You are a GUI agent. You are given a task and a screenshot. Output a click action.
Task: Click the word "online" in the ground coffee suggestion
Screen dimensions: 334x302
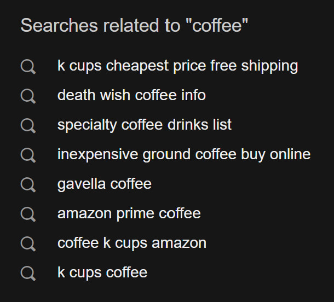(x=290, y=154)
